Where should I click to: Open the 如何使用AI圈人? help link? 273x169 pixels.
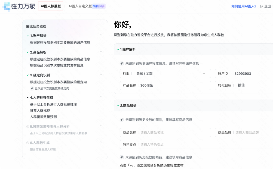(244, 6)
